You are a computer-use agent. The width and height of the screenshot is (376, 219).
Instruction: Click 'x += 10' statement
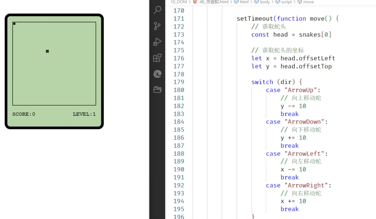click(x=293, y=201)
